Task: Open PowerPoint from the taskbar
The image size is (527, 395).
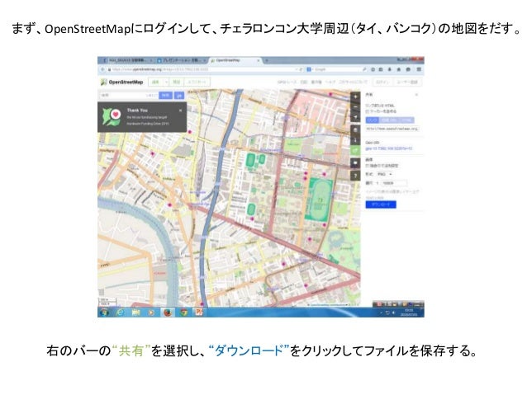Action: 199,313
